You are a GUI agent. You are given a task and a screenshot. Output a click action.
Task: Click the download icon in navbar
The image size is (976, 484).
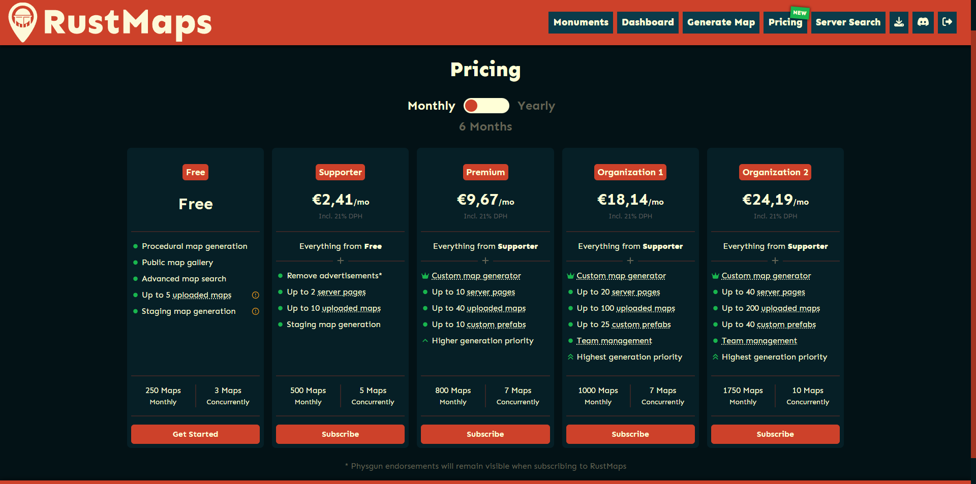pyautogui.click(x=899, y=22)
